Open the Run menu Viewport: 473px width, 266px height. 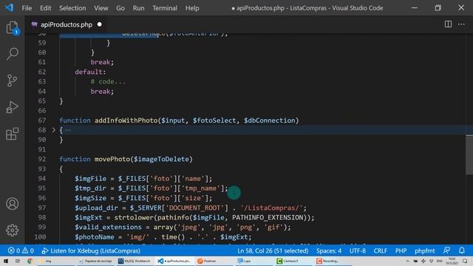pos(138,8)
